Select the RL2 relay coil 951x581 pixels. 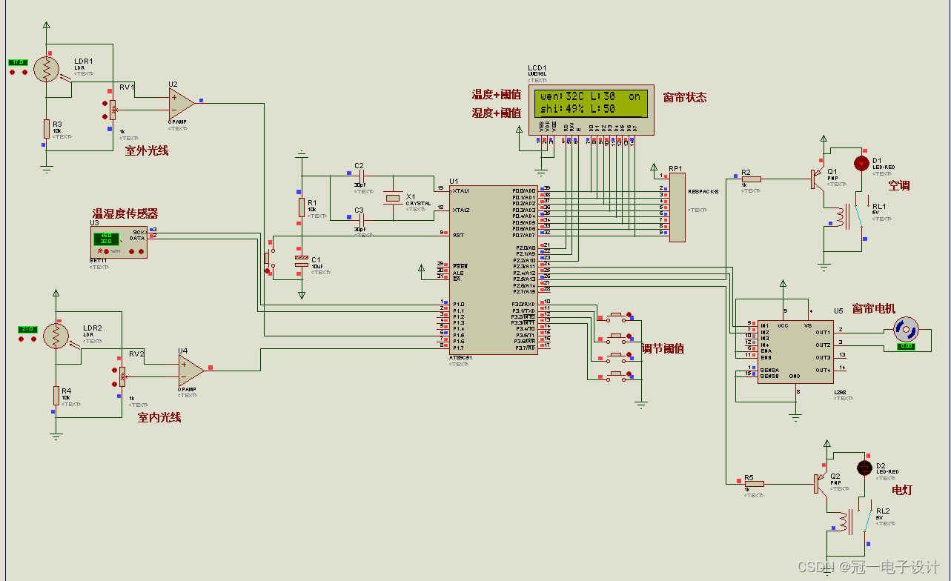(843, 522)
